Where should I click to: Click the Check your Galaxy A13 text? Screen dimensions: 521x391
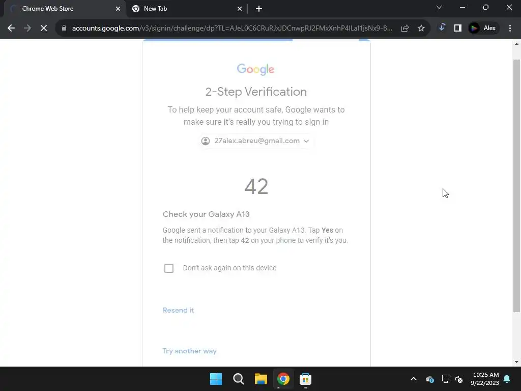click(x=206, y=214)
